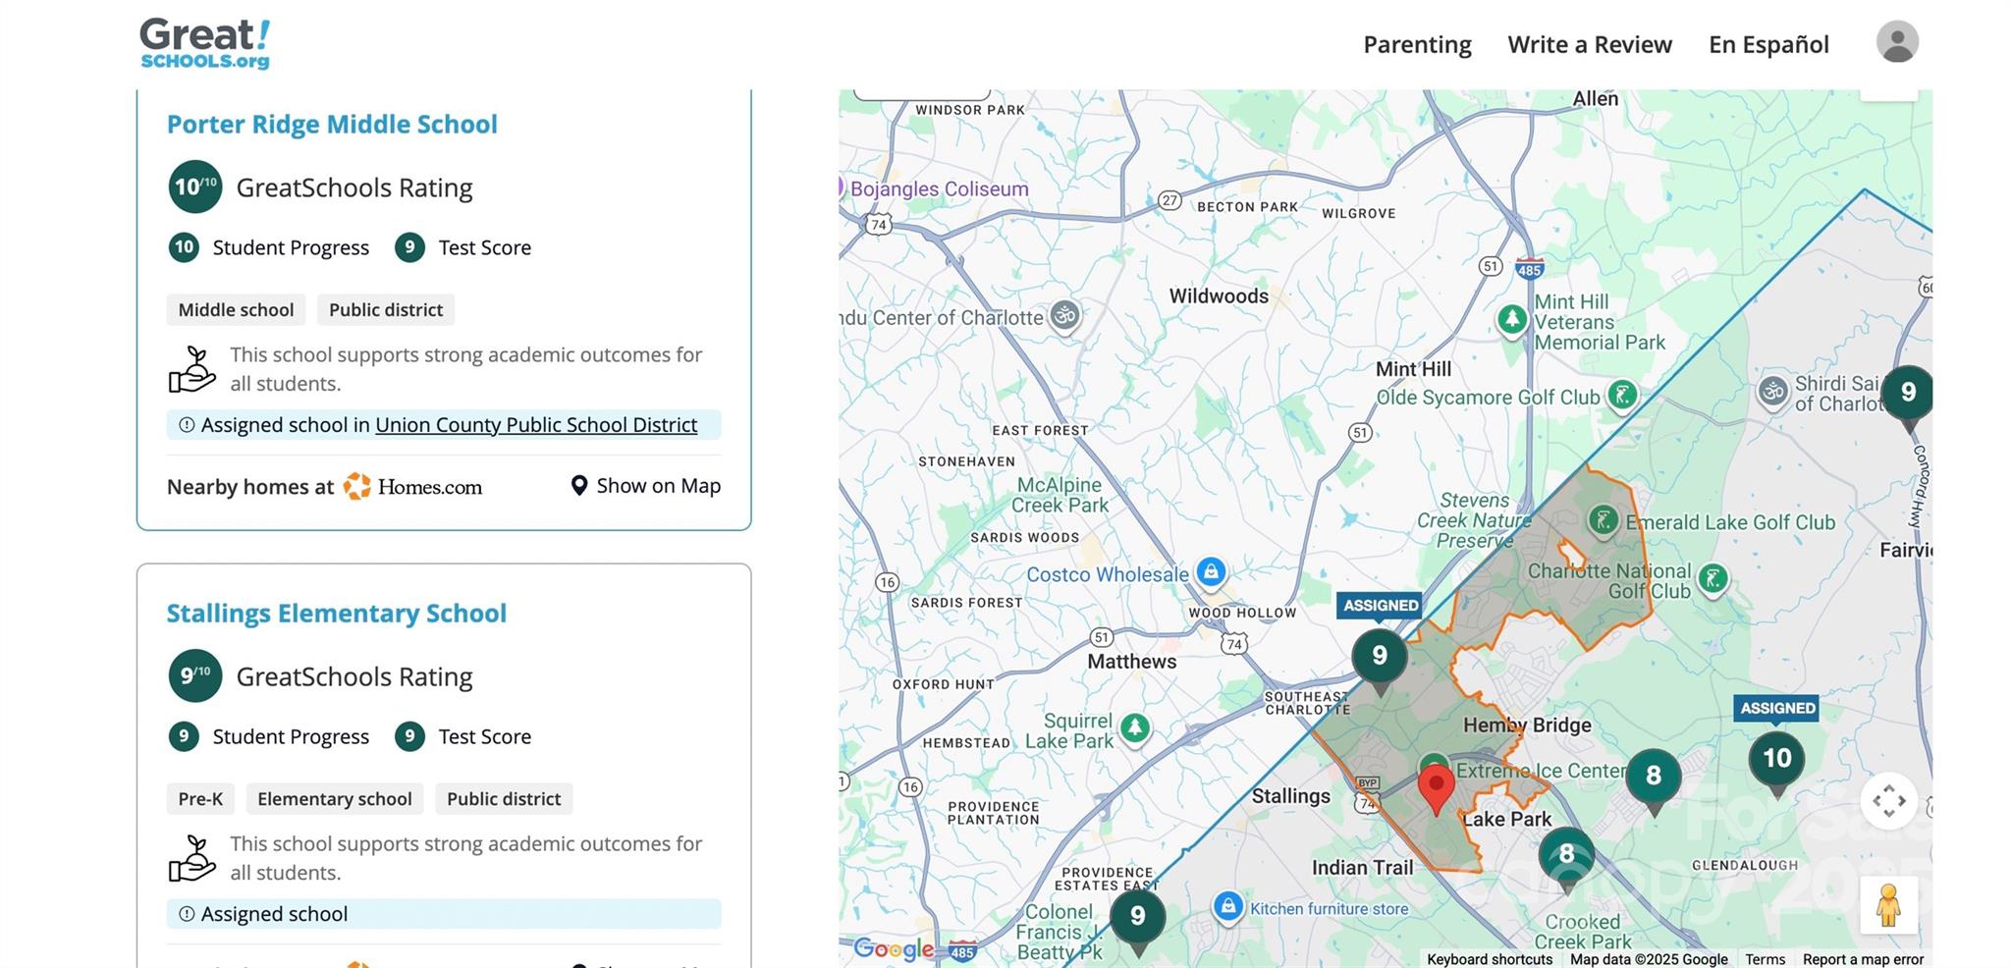Screen dimensions: 2011x968
Task: Switch site language with En Español
Action: (x=1767, y=44)
